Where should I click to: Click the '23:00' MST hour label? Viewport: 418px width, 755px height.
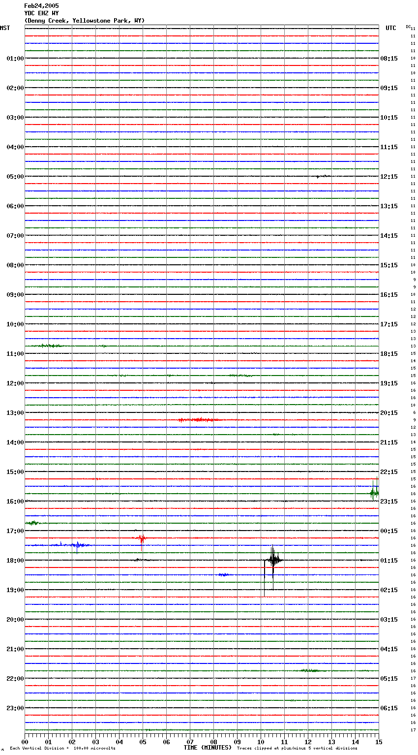point(15,708)
